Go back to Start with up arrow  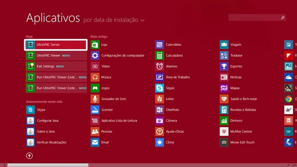click(x=29, y=156)
